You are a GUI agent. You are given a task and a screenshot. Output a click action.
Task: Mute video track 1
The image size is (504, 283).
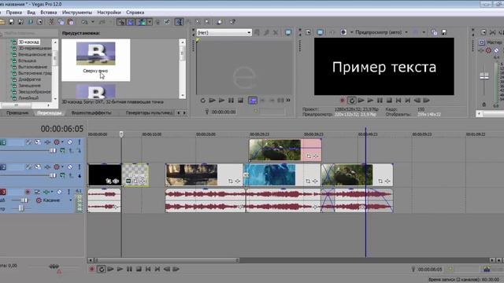[70, 141]
